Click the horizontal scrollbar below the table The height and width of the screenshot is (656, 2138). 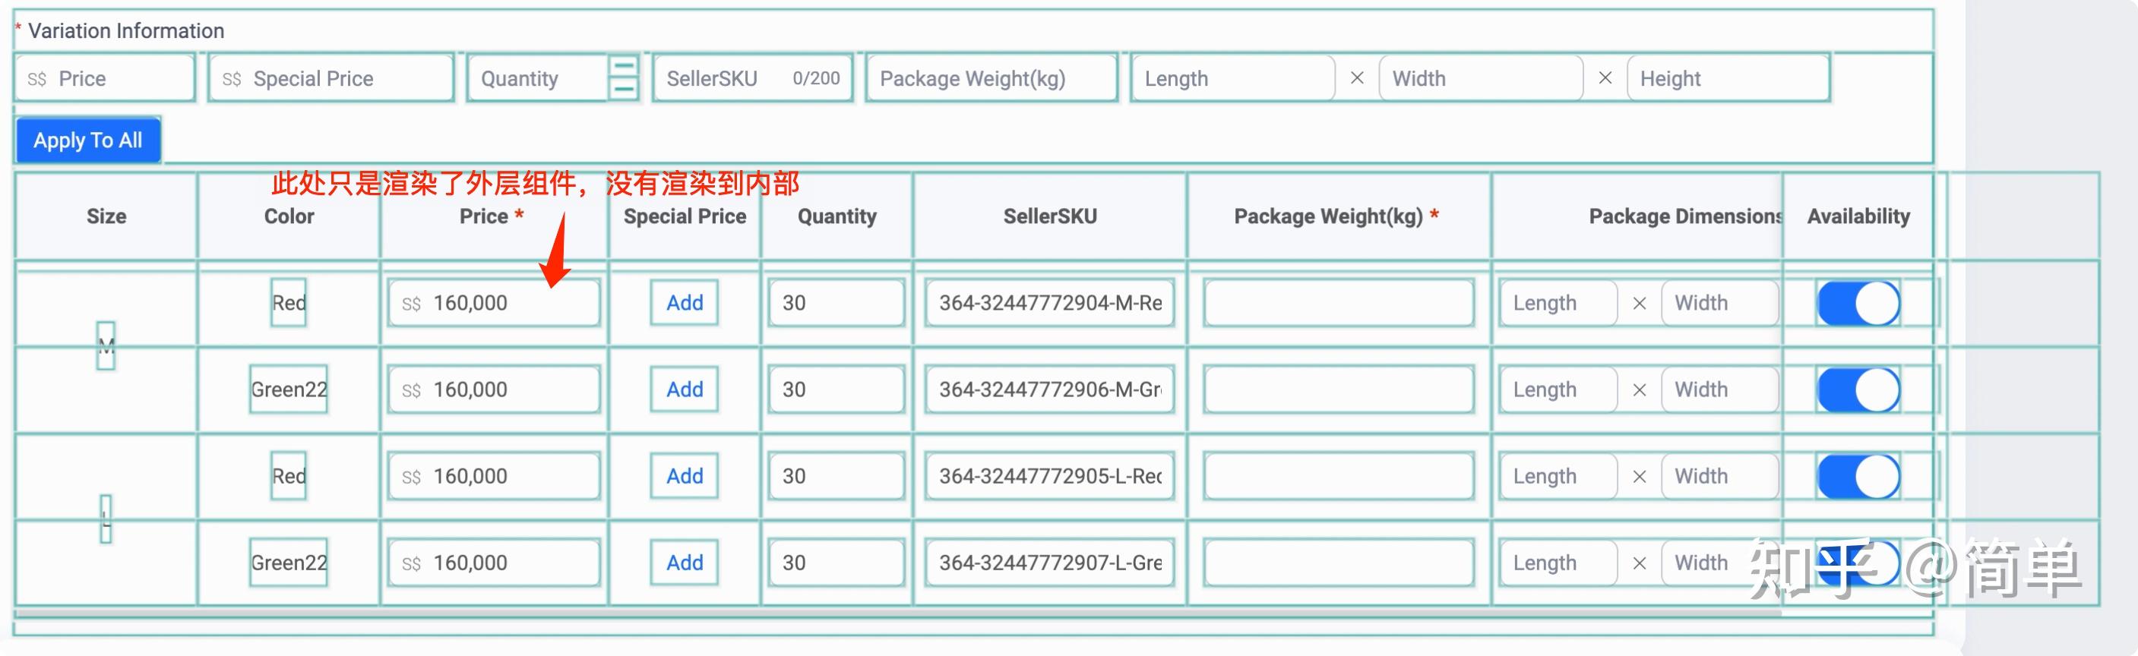(x=898, y=613)
